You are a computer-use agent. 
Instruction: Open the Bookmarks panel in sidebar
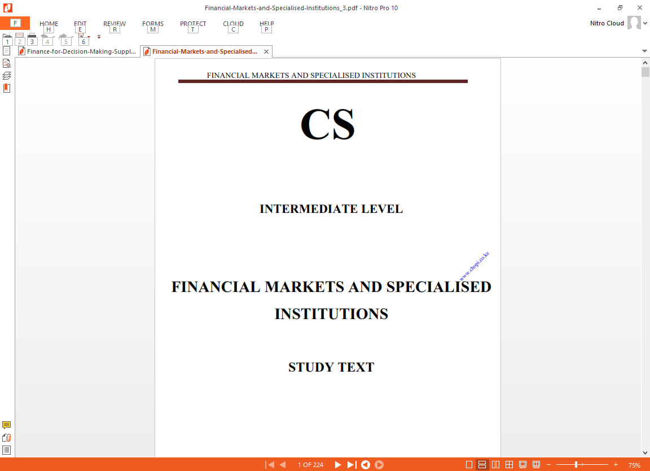coord(7,88)
